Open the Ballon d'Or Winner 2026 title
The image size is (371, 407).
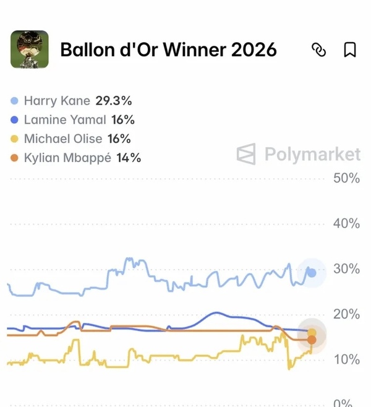[168, 49]
